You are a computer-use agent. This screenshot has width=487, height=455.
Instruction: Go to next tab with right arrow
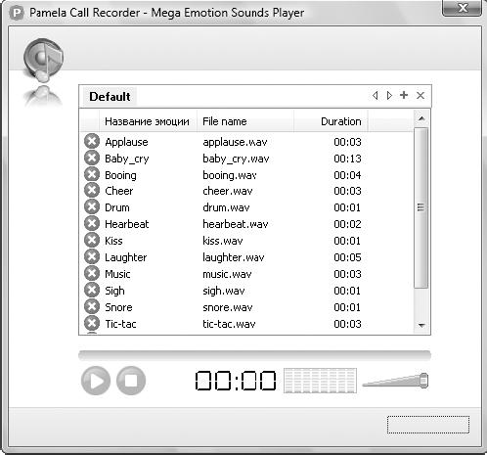(389, 95)
